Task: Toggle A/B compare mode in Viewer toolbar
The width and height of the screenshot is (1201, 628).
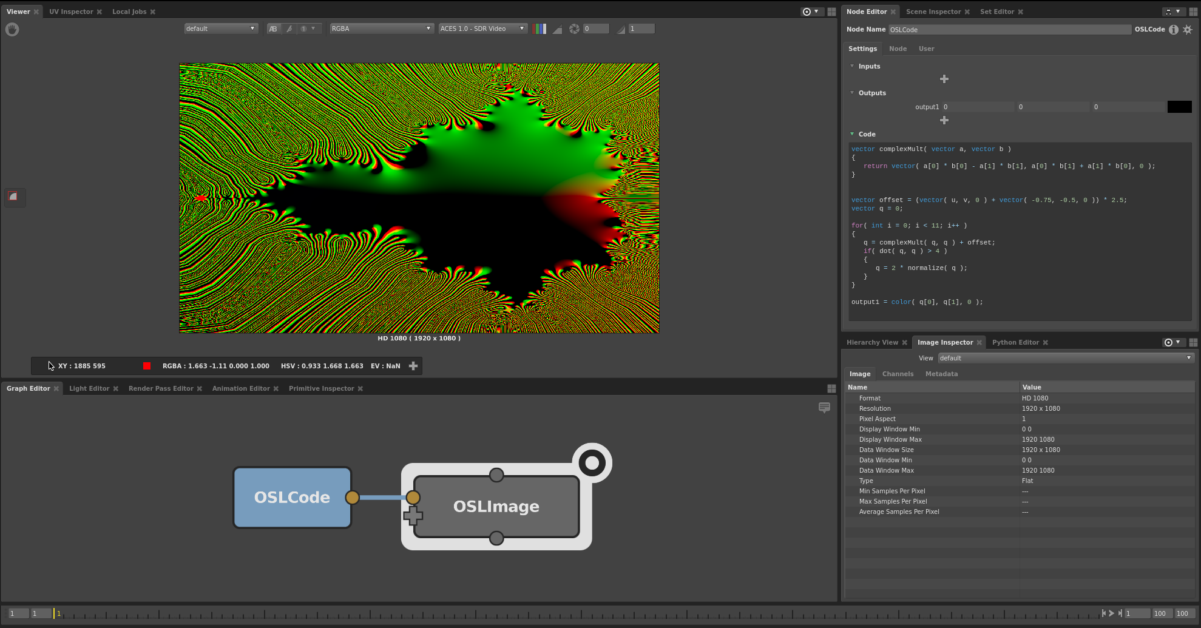Action: pos(273,29)
